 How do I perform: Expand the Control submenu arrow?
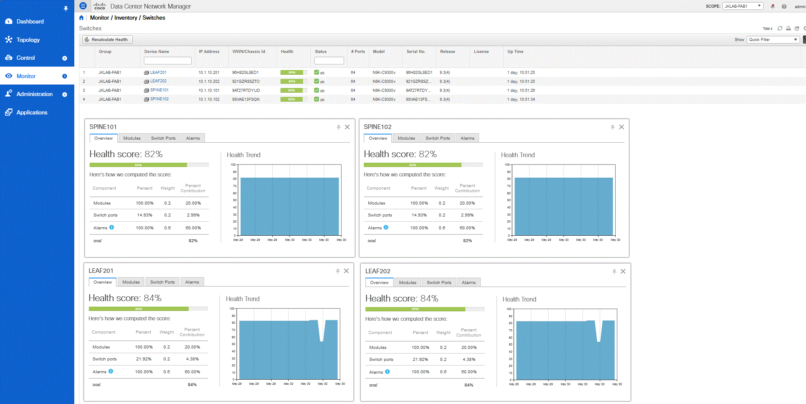pyautogui.click(x=65, y=58)
